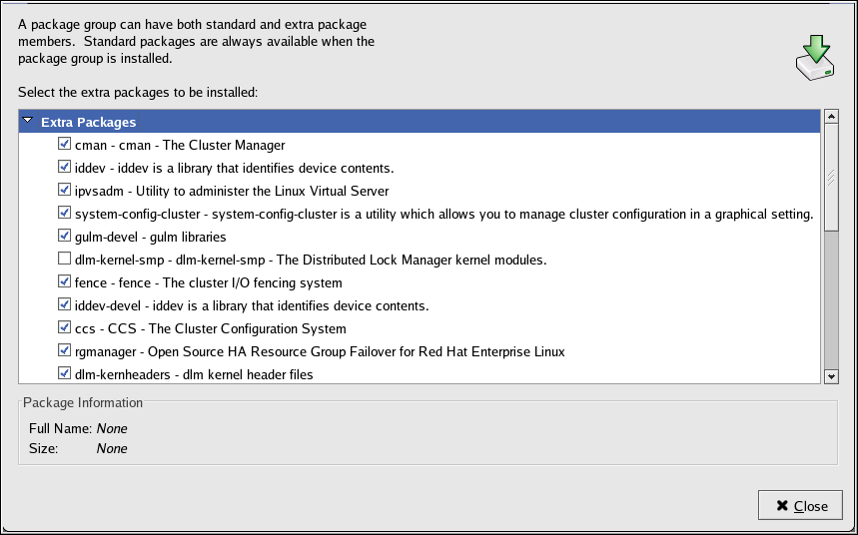Select the rgmanager package description row
The width and height of the screenshot is (858, 535).
[x=320, y=351]
